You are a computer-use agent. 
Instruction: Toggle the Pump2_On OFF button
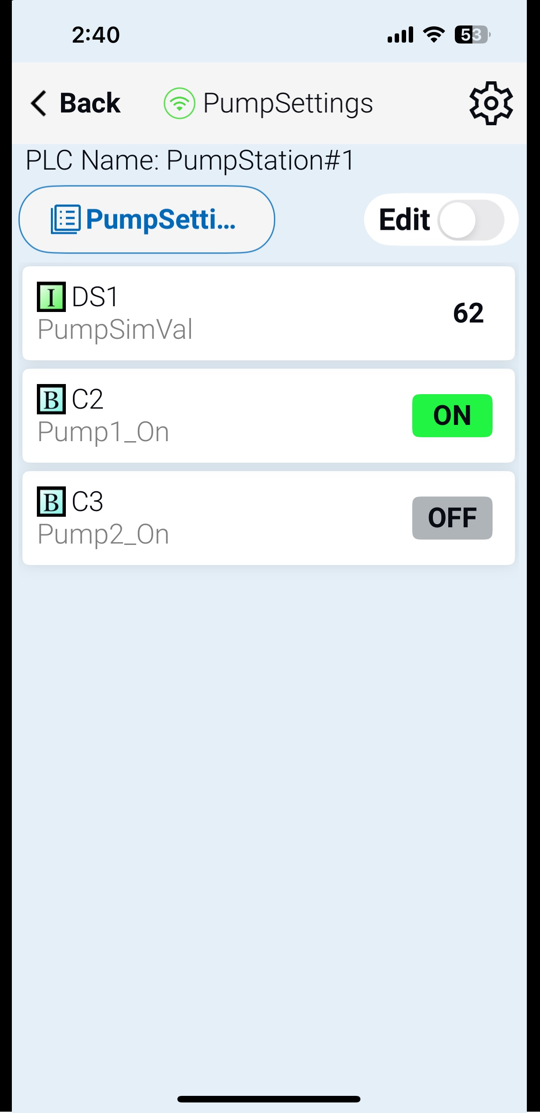[452, 518]
